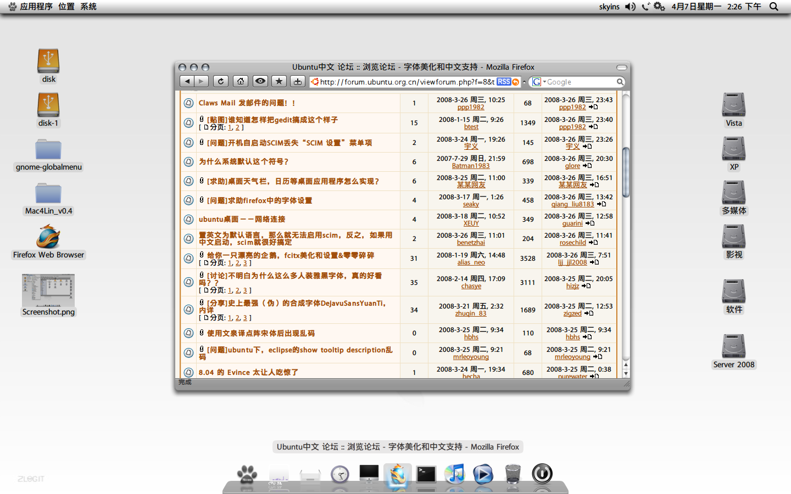Open the music note player in dock
The height and width of the screenshot is (494, 791).
[455, 474]
